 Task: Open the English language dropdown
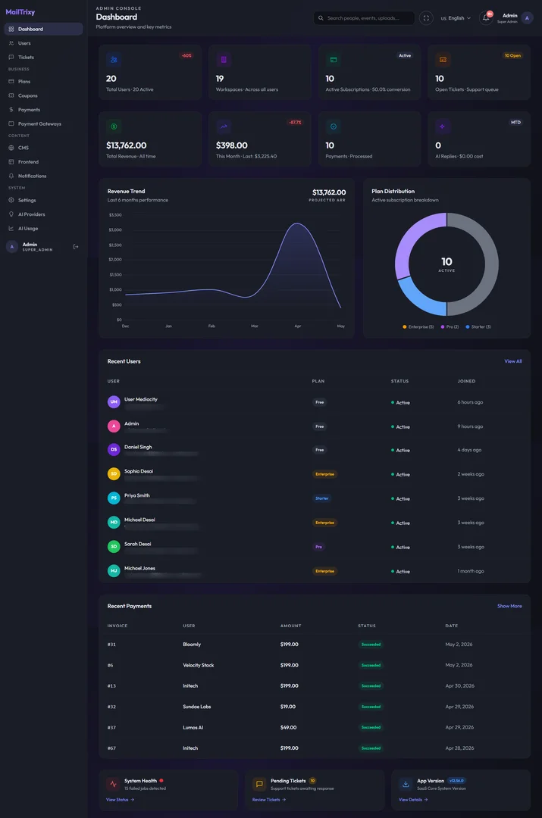coord(456,18)
